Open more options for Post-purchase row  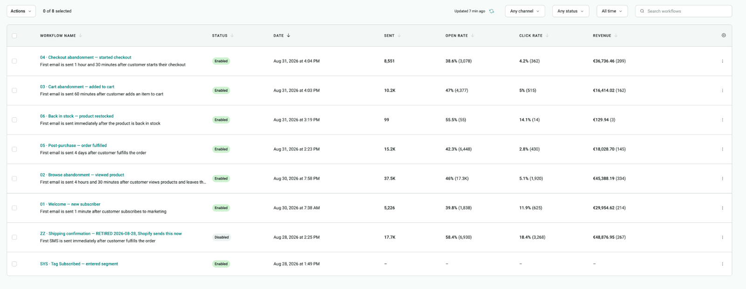click(x=723, y=149)
